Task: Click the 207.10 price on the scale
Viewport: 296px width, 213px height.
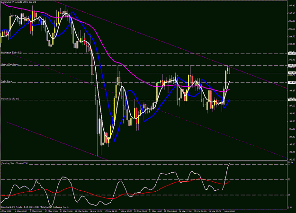Action: click(x=292, y=13)
